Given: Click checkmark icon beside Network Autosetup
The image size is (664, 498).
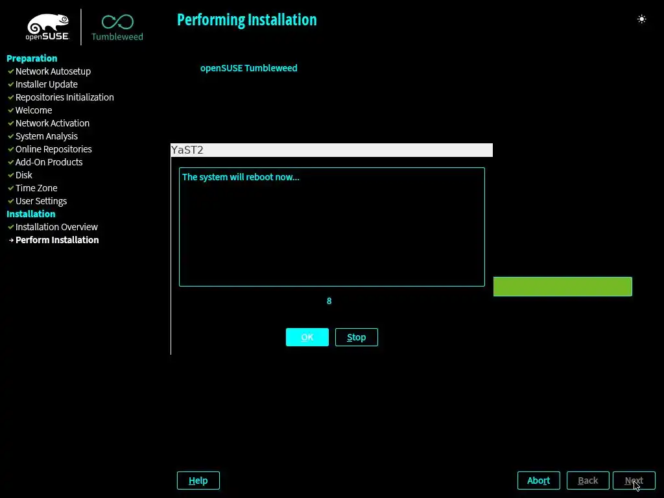Looking at the screenshot, I should coord(11,71).
